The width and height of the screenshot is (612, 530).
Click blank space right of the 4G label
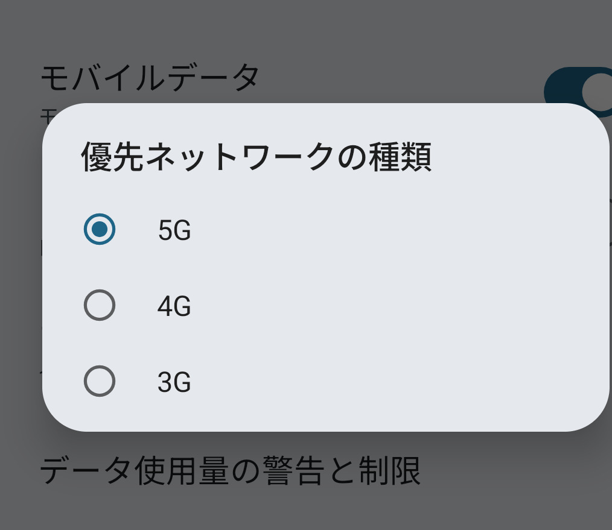tap(392, 306)
